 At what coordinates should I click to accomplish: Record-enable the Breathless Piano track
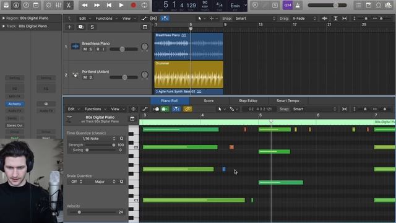[x=98, y=49]
